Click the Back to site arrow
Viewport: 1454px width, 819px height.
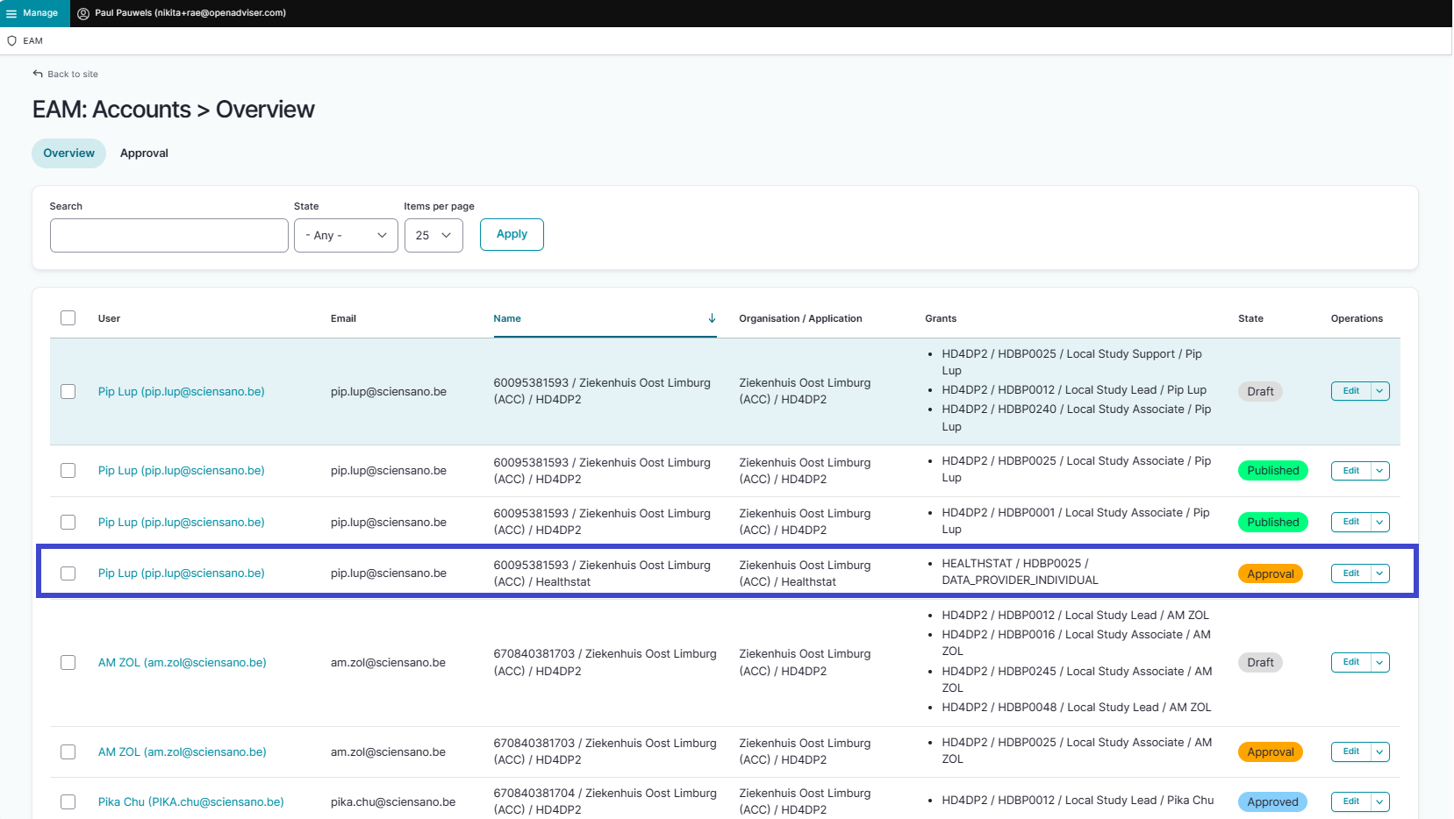(x=38, y=75)
